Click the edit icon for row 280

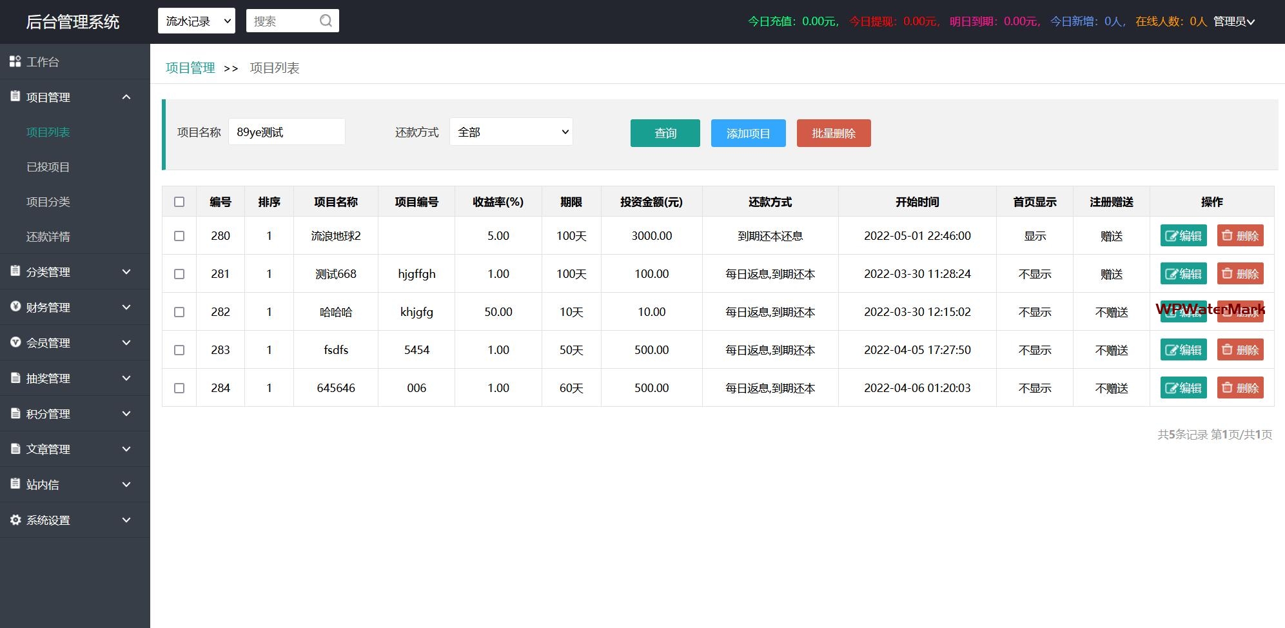(1172, 237)
